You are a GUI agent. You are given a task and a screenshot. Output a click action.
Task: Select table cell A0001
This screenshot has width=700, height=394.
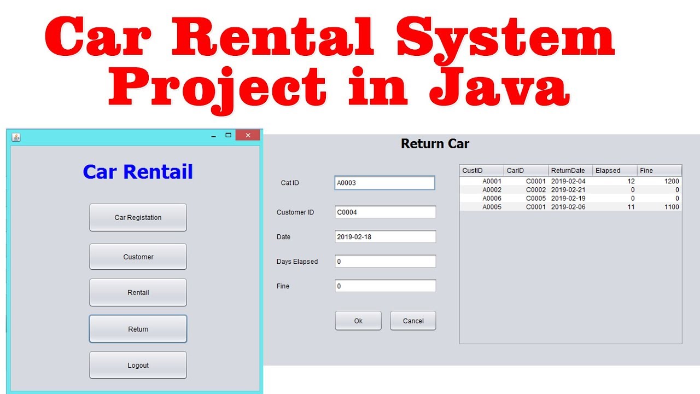(x=482, y=181)
